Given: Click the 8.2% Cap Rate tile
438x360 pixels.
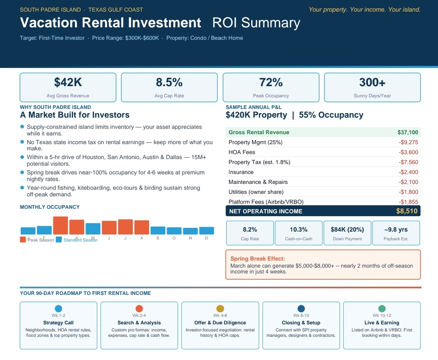Looking at the screenshot, I should pyautogui.click(x=250, y=233).
